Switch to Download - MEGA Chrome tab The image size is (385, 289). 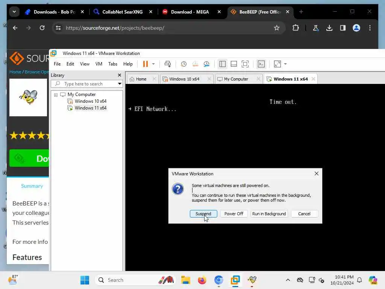(x=190, y=12)
